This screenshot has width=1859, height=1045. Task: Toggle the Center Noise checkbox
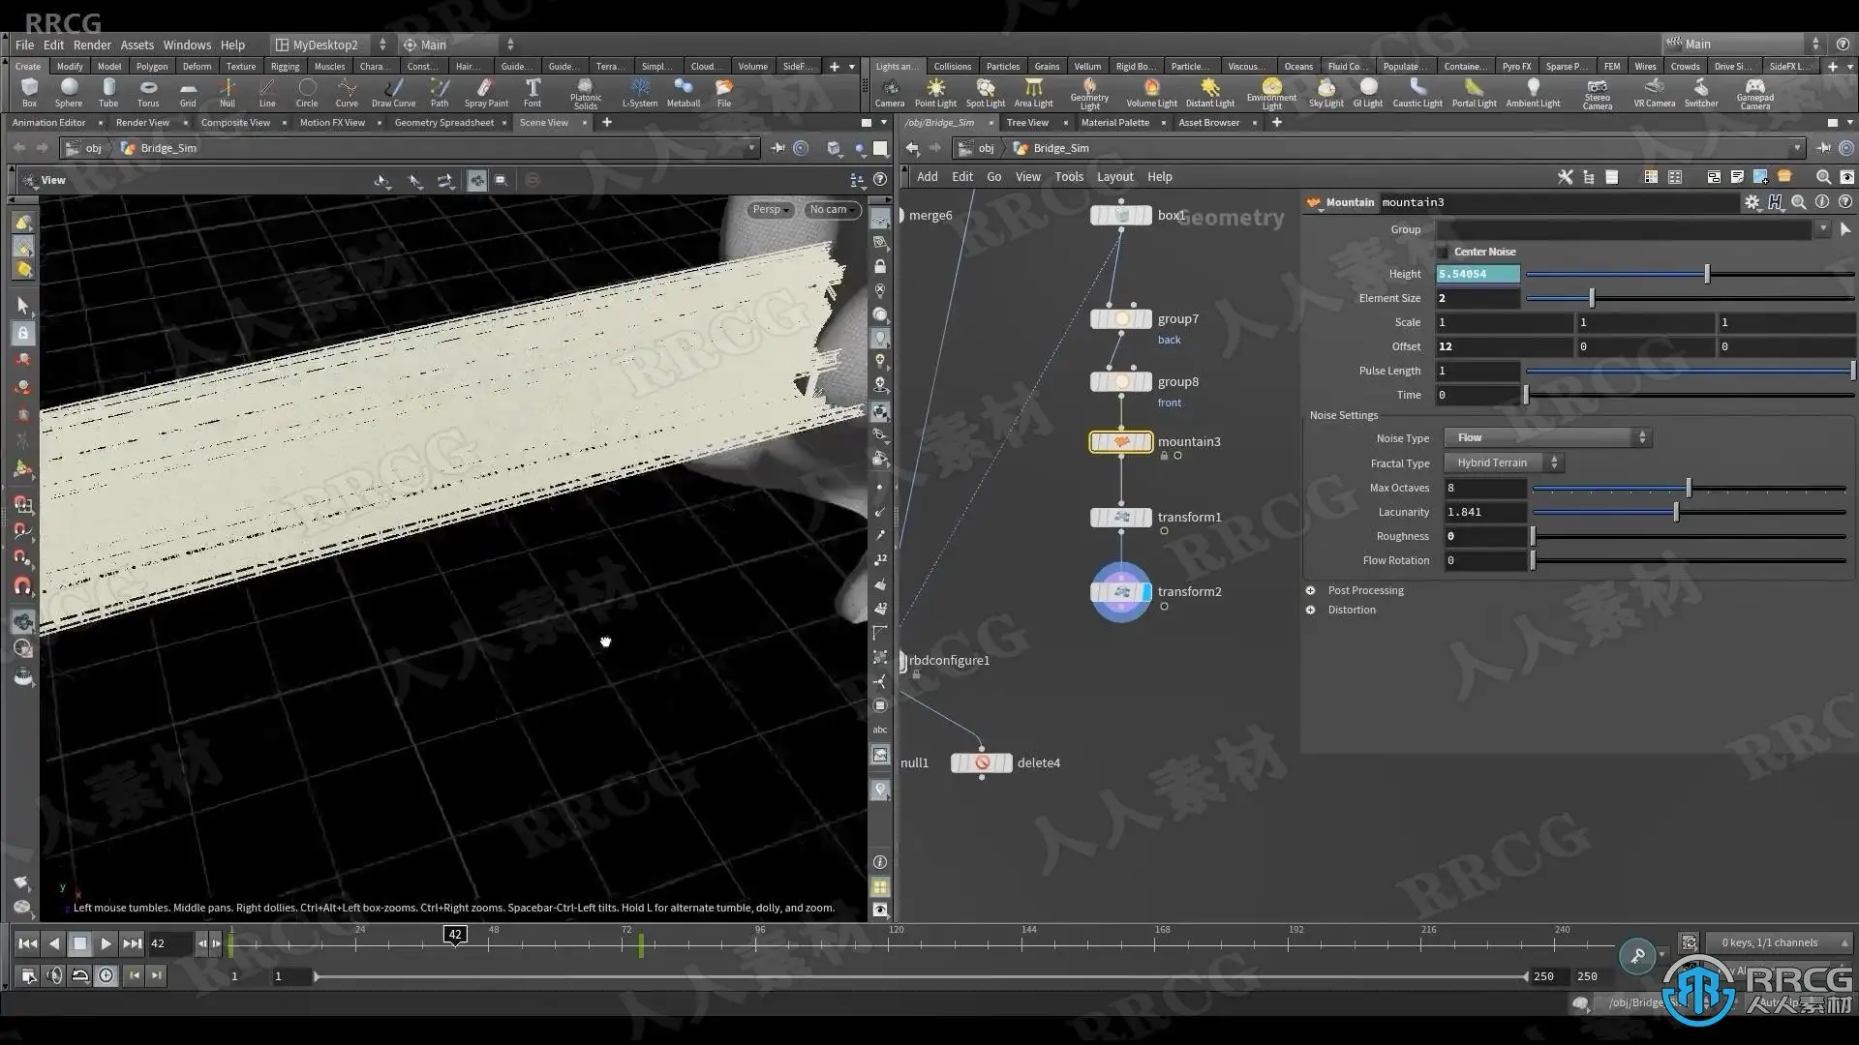(x=1443, y=252)
